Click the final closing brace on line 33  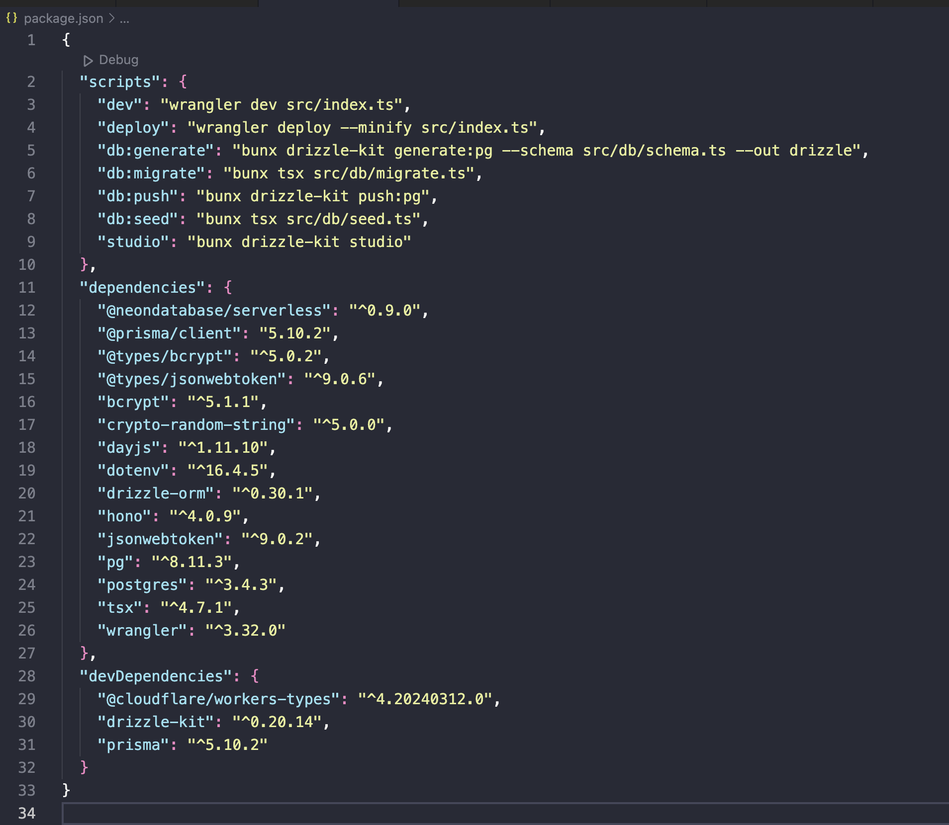click(x=66, y=790)
